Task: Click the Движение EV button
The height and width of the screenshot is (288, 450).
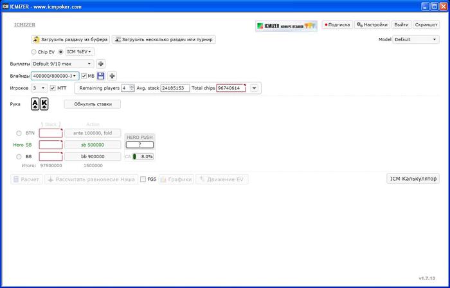Action: point(222,179)
